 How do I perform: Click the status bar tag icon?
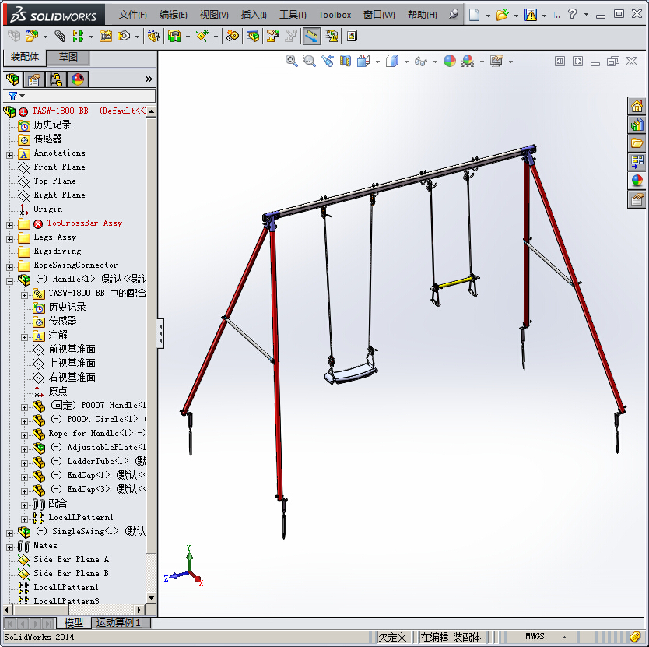[635, 636]
